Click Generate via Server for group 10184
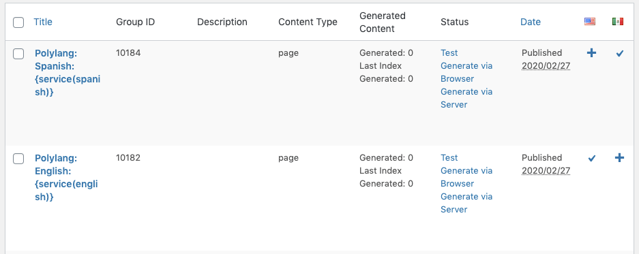This screenshot has width=639, height=254. coord(466,98)
